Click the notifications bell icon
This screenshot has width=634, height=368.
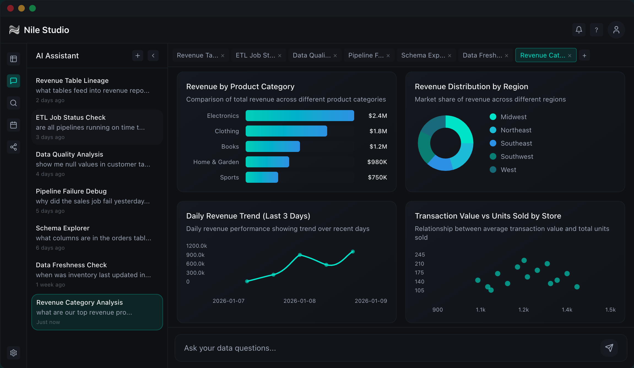[579, 30]
